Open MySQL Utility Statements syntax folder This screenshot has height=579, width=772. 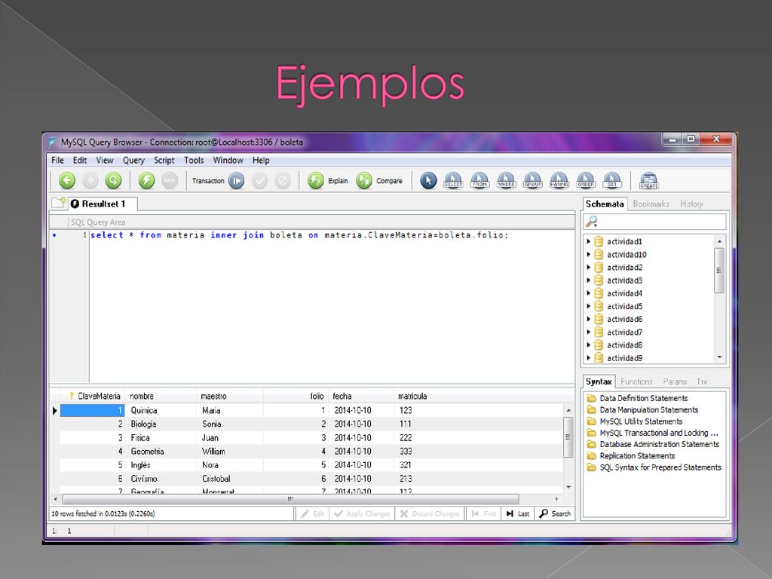tap(635, 421)
